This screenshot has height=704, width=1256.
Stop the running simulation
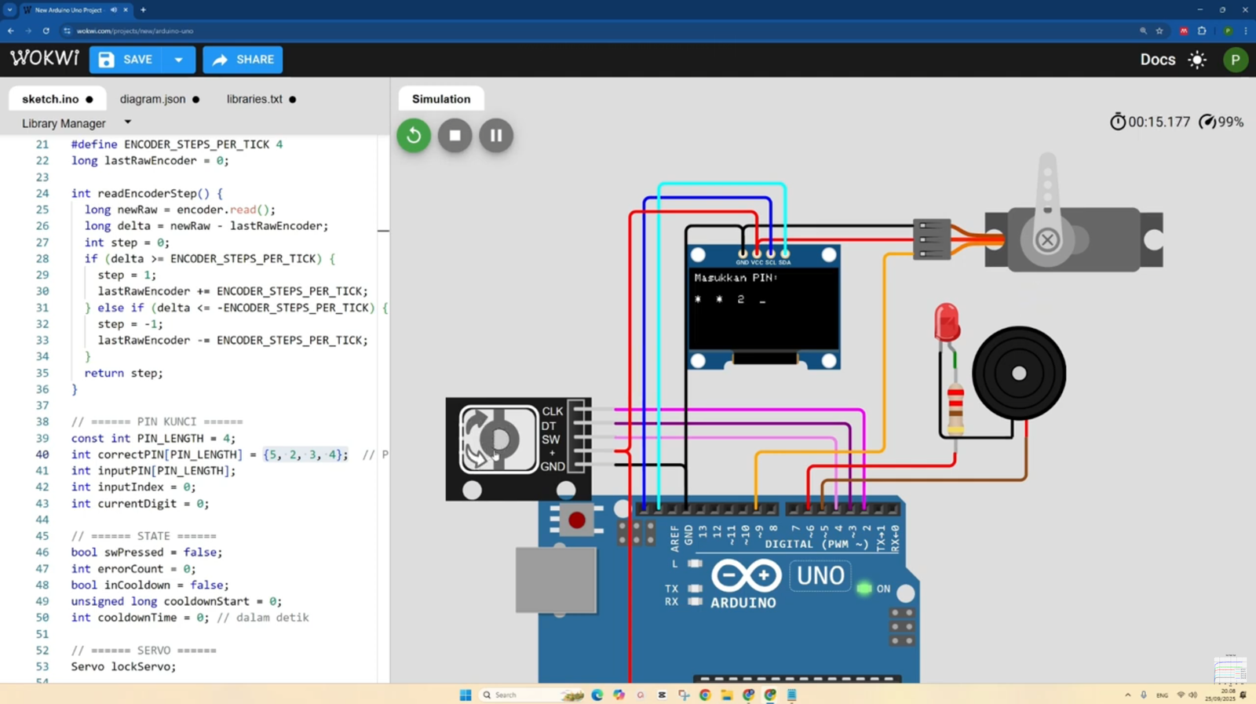pyautogui.click(x=455, y=136)
